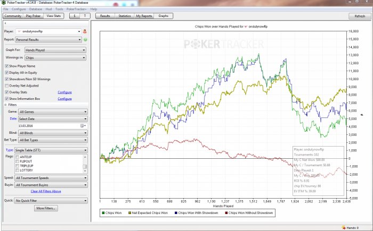Enable Overlay Net Adjusted option
Image resolution: width=373 pixels, height=231 pixels.
[6, 85]
